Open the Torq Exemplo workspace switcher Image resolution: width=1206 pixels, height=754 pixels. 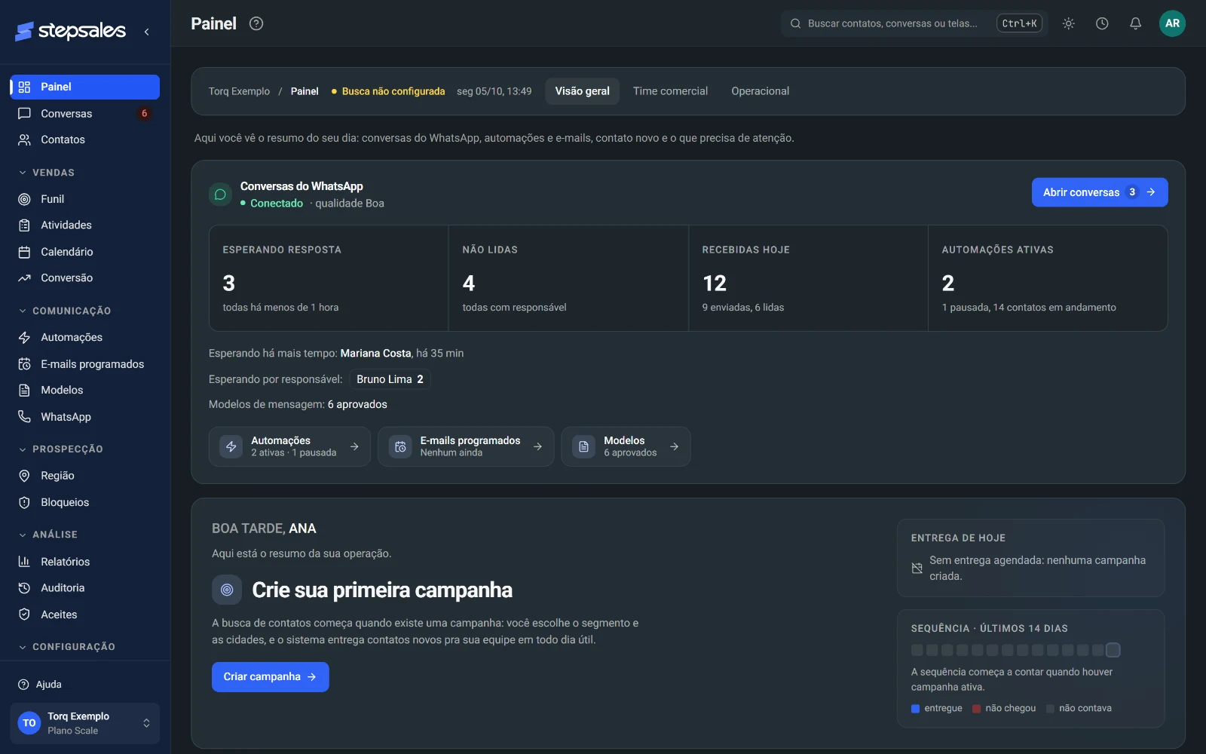coord(85,723)
